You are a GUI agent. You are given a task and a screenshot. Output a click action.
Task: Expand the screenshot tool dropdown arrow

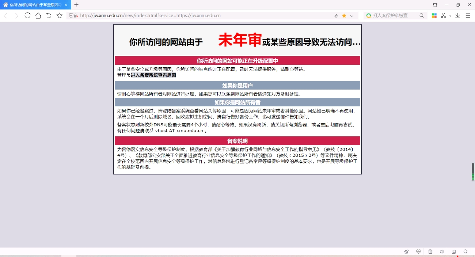pyautogui.click(x=450, y=16)
